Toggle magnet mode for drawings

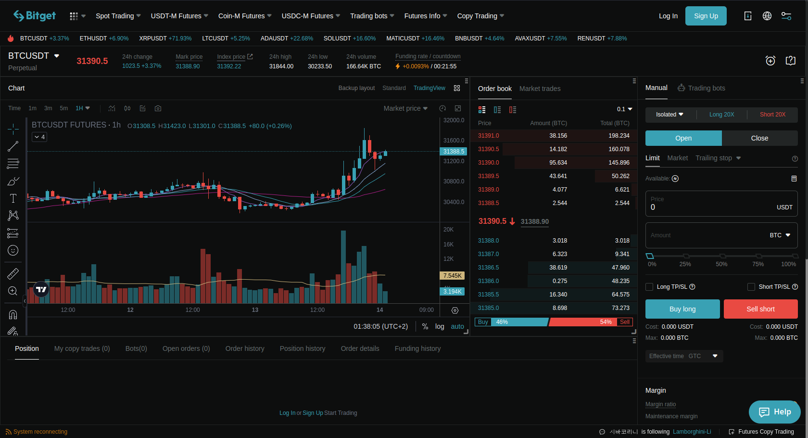(13, 315)
